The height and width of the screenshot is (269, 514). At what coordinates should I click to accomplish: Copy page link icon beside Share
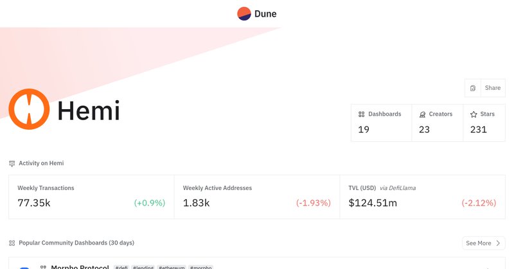pos(473,88)
